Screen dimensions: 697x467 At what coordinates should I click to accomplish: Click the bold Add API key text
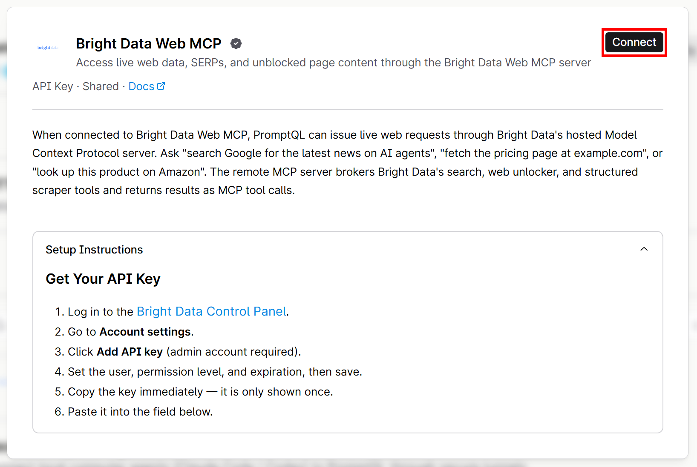130,352
